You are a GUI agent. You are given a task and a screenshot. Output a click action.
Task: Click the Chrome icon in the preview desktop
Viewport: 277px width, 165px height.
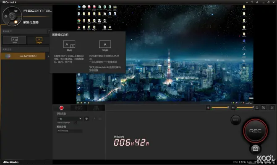(x=79, y=21)
